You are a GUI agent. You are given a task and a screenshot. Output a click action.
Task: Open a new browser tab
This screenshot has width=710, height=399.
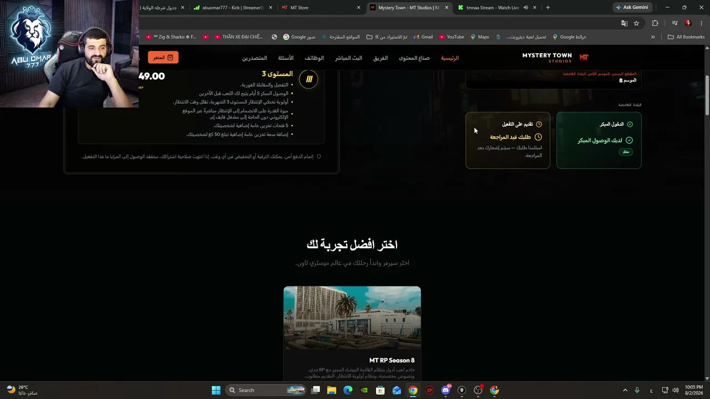pyautogui.click(x=547, y=8)
